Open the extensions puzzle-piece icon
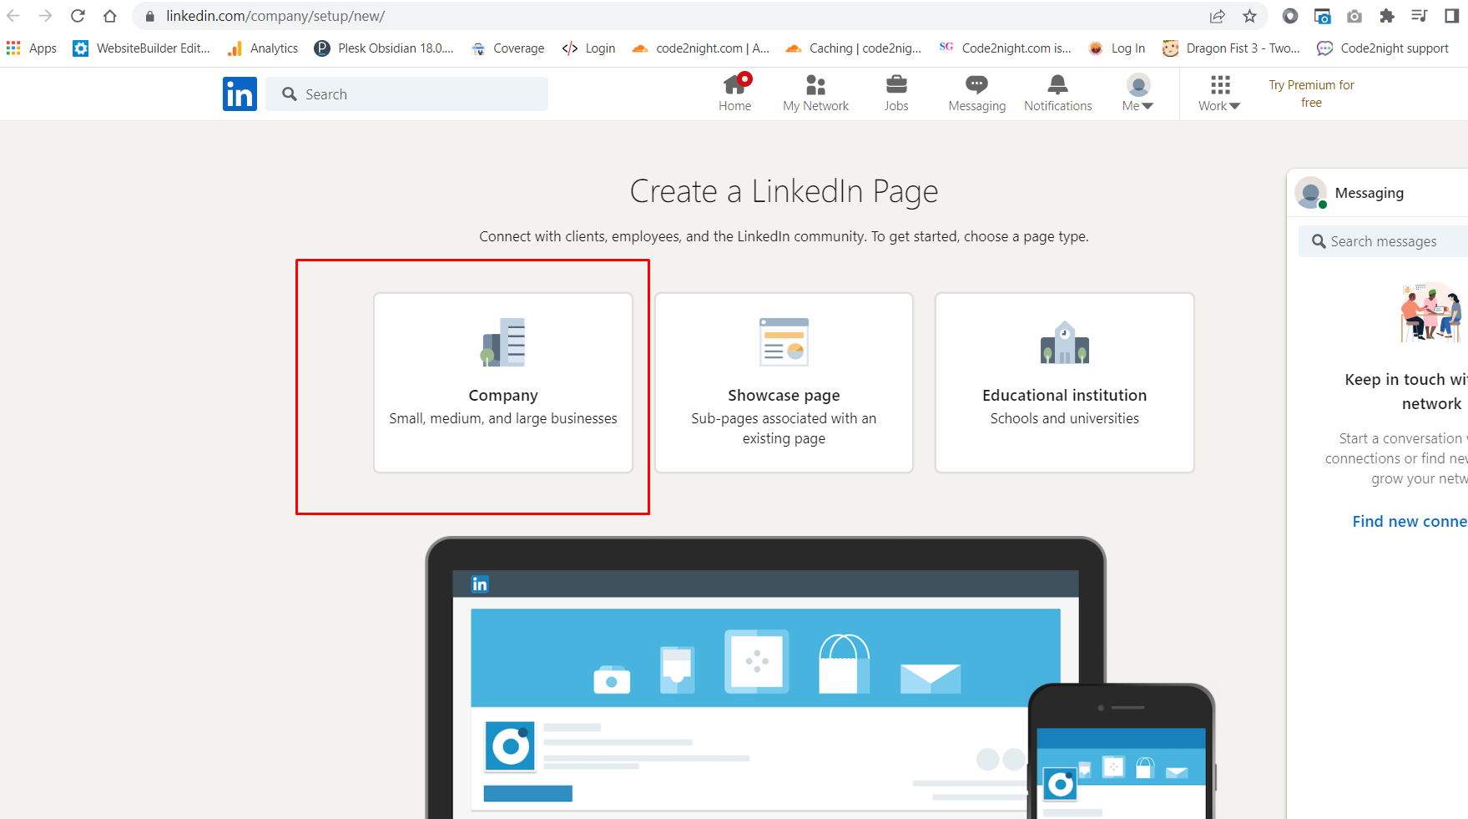 point(1387,16)
